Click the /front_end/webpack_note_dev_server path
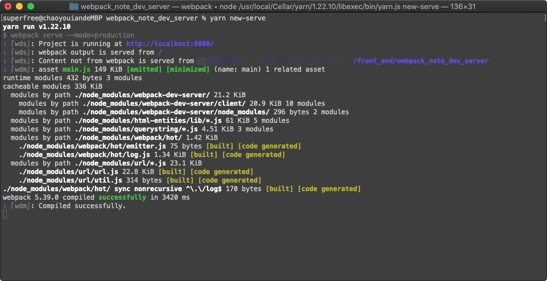This screenshot has width=547, height=281. click(x=421, y=61)
